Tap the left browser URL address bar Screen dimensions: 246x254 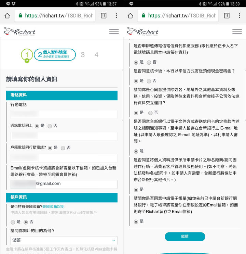point(55,15)
